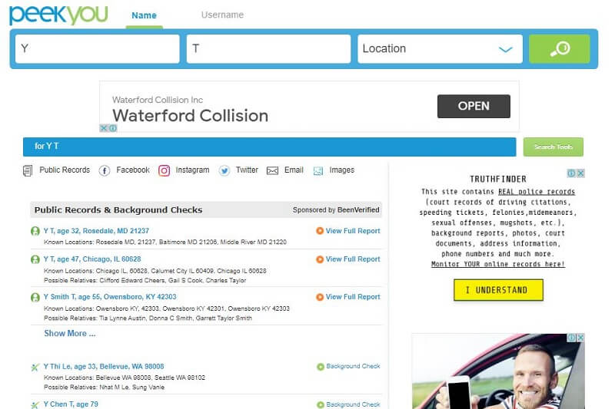Open Y Smith T Owensboro record link
Viewport: 615px width, 409px height.
pyautogui.click(x=110, y=297)
